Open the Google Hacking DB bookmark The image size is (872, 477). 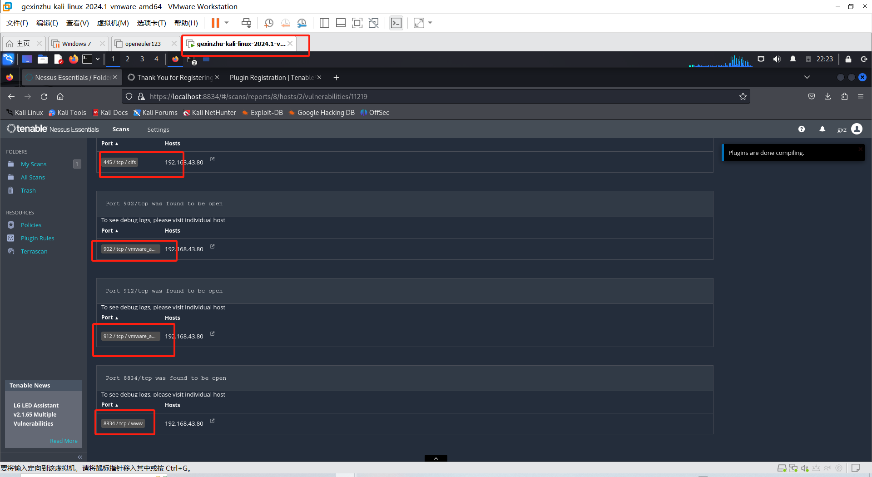[322, 113]
